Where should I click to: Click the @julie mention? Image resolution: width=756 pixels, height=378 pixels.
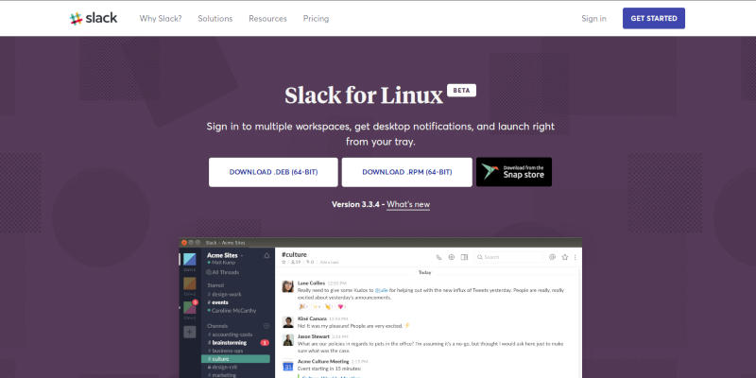pos(382,291)
